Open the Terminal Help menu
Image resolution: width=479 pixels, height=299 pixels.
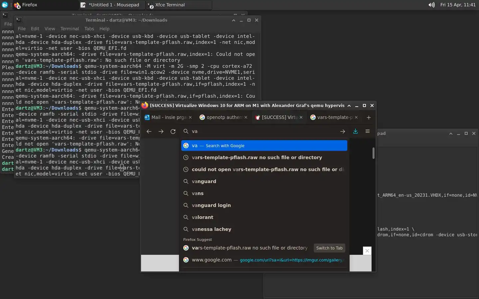click(x=104, y=29)
